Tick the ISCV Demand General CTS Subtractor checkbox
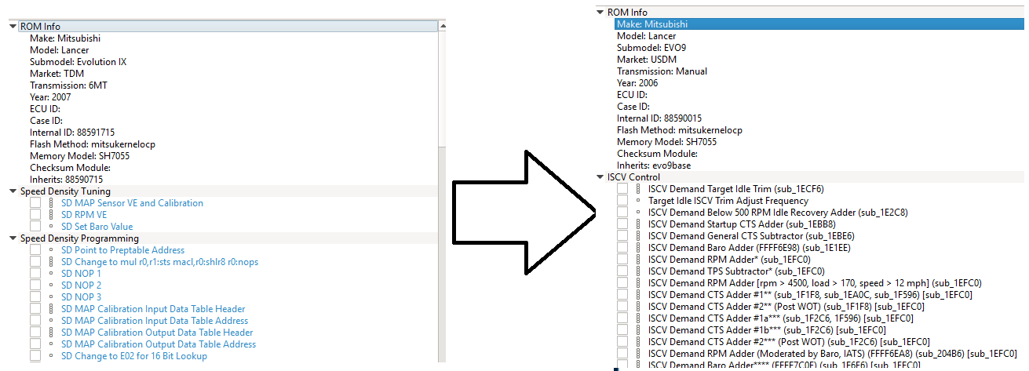Screen dimensions: 1029x371 coord(622,236)
